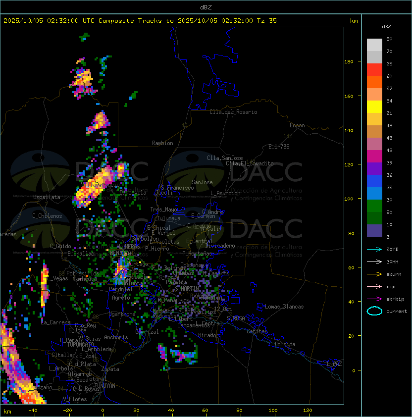Pick the green 20-30 dBZ legend swatch

[x=374, y=206]
